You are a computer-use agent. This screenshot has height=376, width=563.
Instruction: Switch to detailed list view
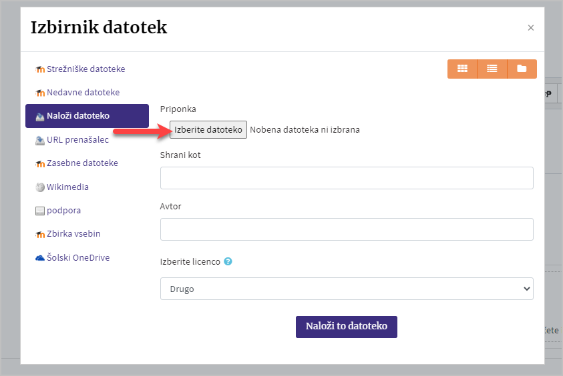click(492, 69)
